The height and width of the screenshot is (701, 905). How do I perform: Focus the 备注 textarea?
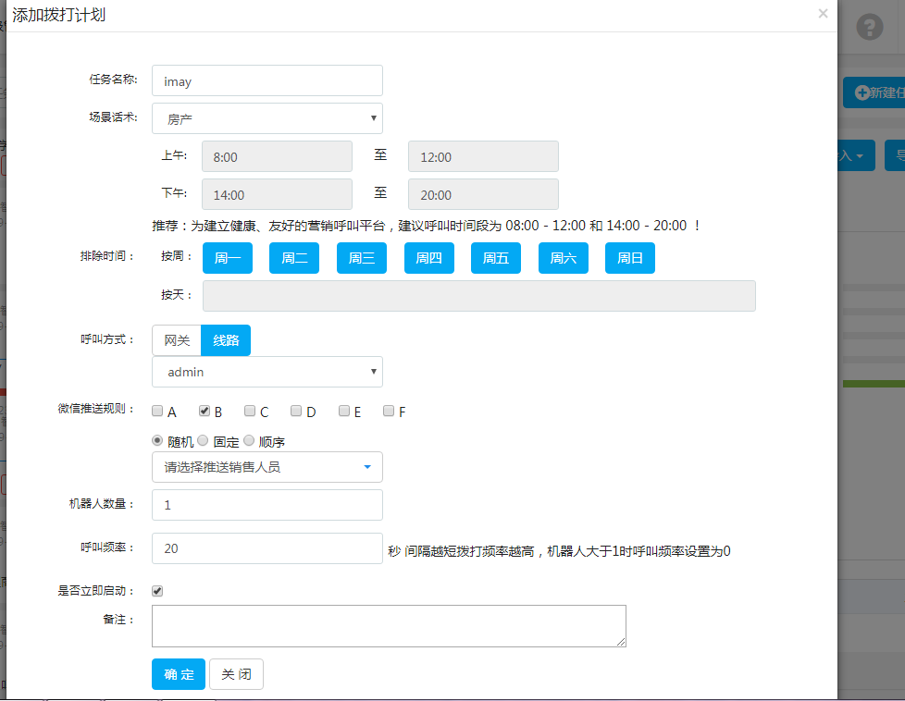tap(389, 626)
